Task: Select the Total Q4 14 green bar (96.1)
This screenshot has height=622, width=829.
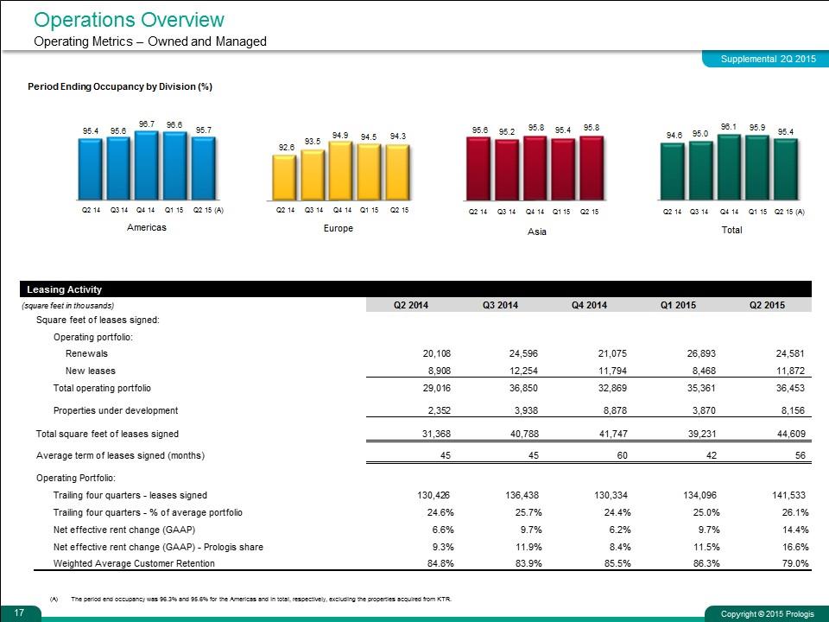Action: coord(729,167)
